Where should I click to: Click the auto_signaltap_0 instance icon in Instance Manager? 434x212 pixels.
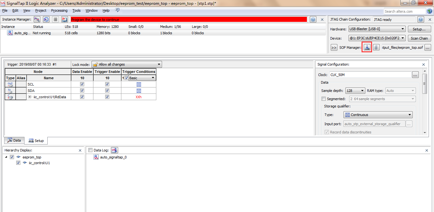(10, 33)
